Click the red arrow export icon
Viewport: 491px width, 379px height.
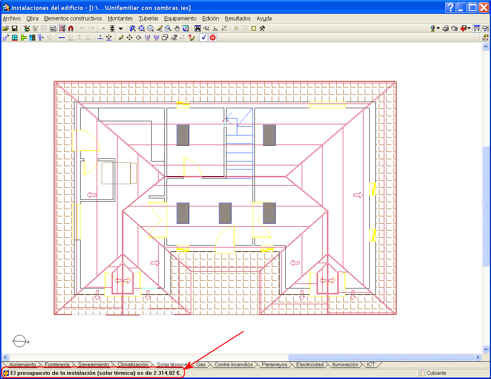click(x=463, y=28)
